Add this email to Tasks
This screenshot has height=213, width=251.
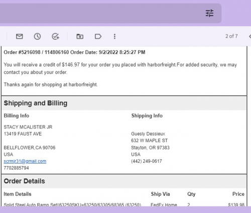pos(55,36)
